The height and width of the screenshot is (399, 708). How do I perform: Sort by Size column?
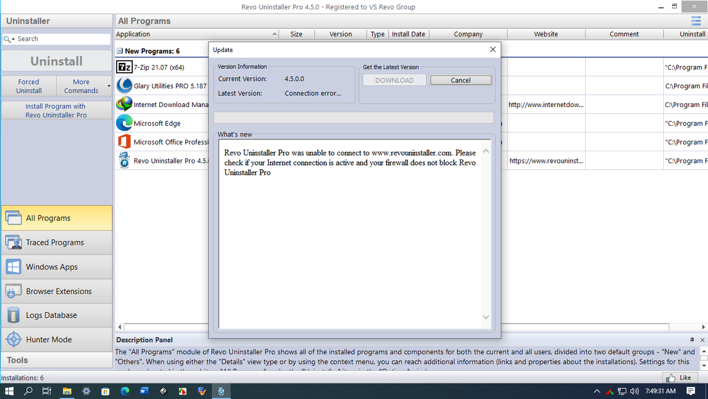coord(296,34)
